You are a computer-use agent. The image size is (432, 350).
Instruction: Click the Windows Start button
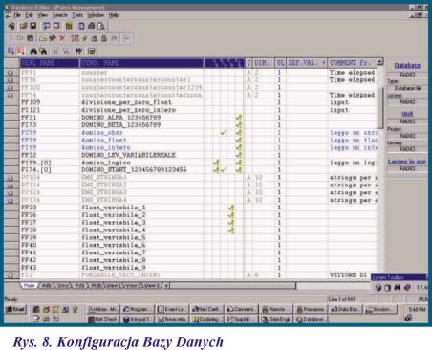(15, 309)
